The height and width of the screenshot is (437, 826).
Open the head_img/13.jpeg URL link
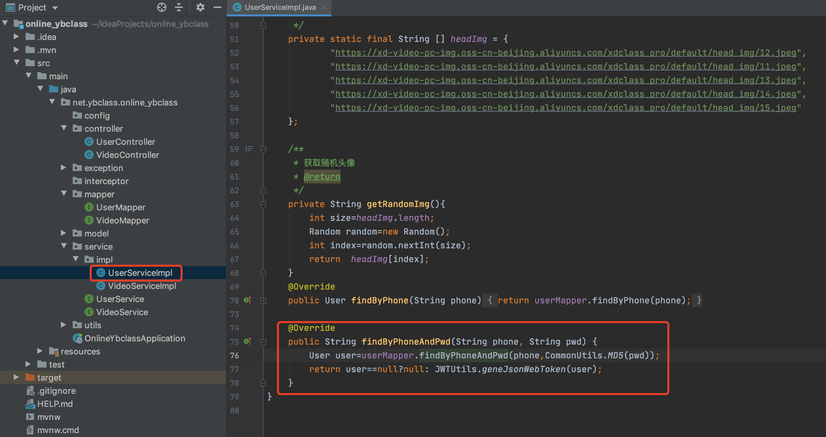[566, 80]
